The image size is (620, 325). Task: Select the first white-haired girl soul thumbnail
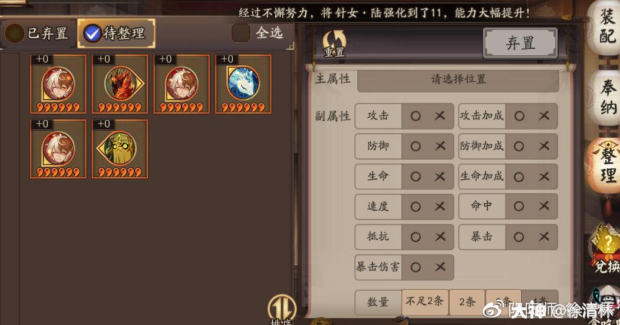point(58,84)
